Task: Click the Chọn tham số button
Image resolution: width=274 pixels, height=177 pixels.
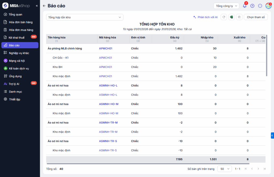Action: 256,17
